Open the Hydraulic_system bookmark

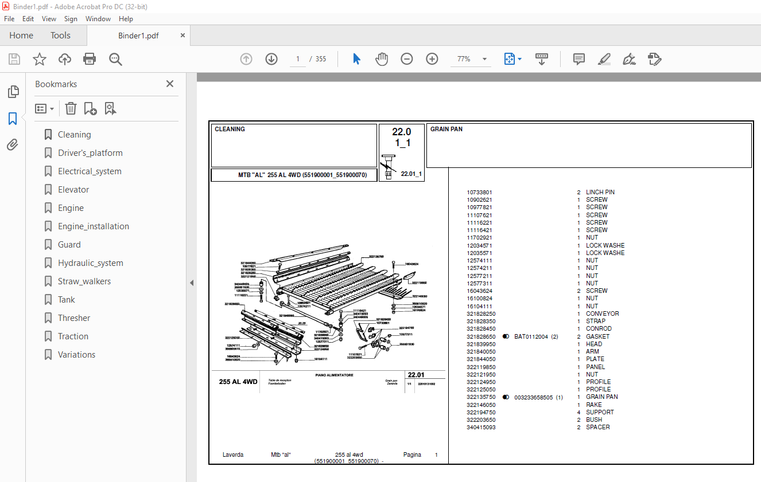pyautogui.click(x=91, y=263)
